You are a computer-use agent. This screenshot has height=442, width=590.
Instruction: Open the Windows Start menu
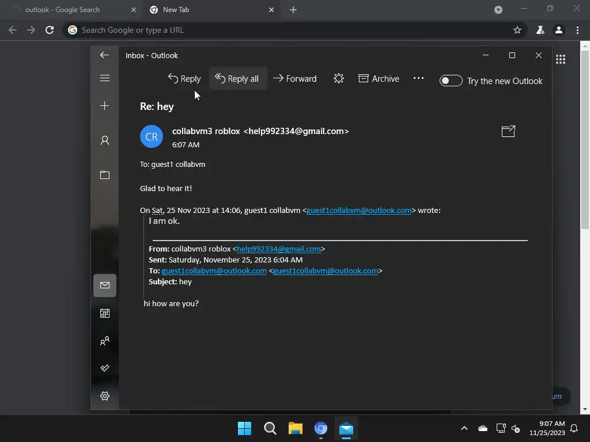pos(244,428)
